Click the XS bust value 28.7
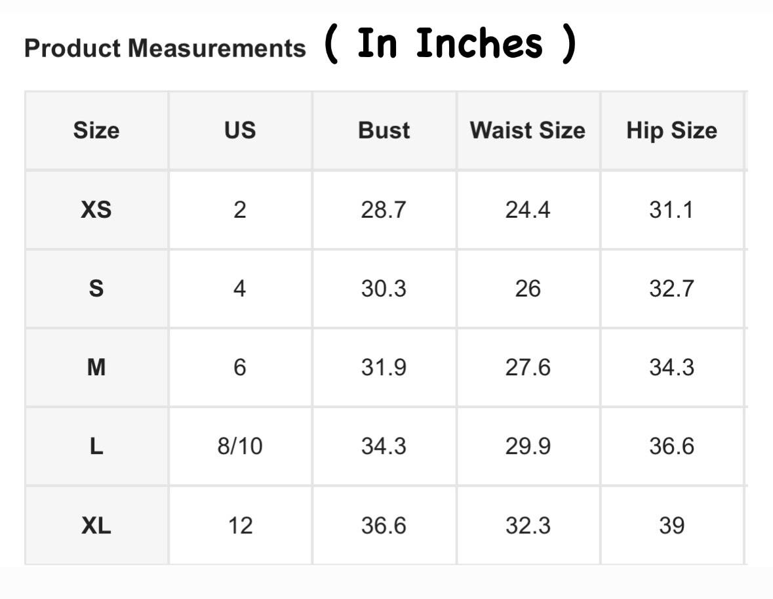This screenshot has height=599, width=773. (x=384, y=210)
